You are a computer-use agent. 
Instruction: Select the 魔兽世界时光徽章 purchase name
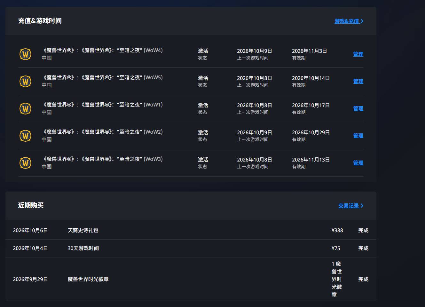point(88,279)
